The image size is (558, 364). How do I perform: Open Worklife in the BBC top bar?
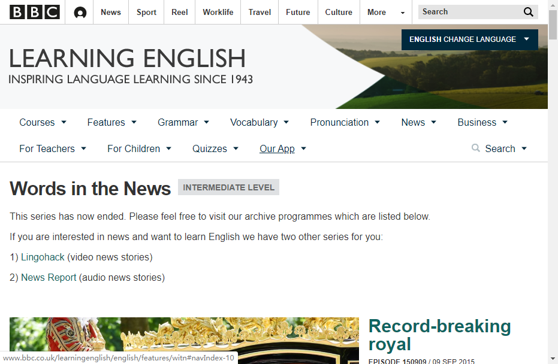click(x=218, y=12)
